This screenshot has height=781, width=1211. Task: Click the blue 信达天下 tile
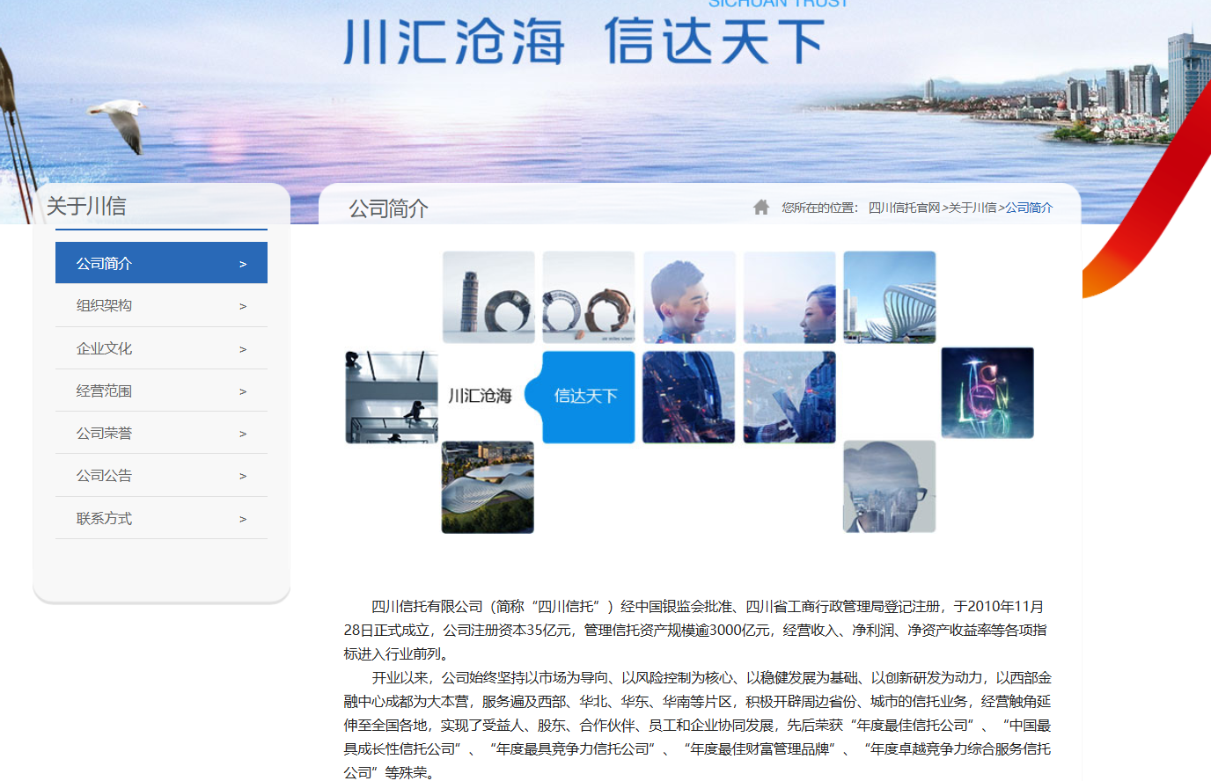coord(586,397)
